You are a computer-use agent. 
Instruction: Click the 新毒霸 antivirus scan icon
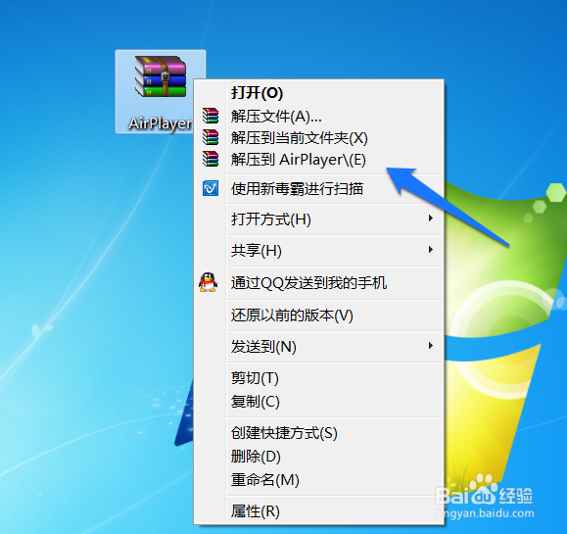pyautogui.click(x=211, y=188)
